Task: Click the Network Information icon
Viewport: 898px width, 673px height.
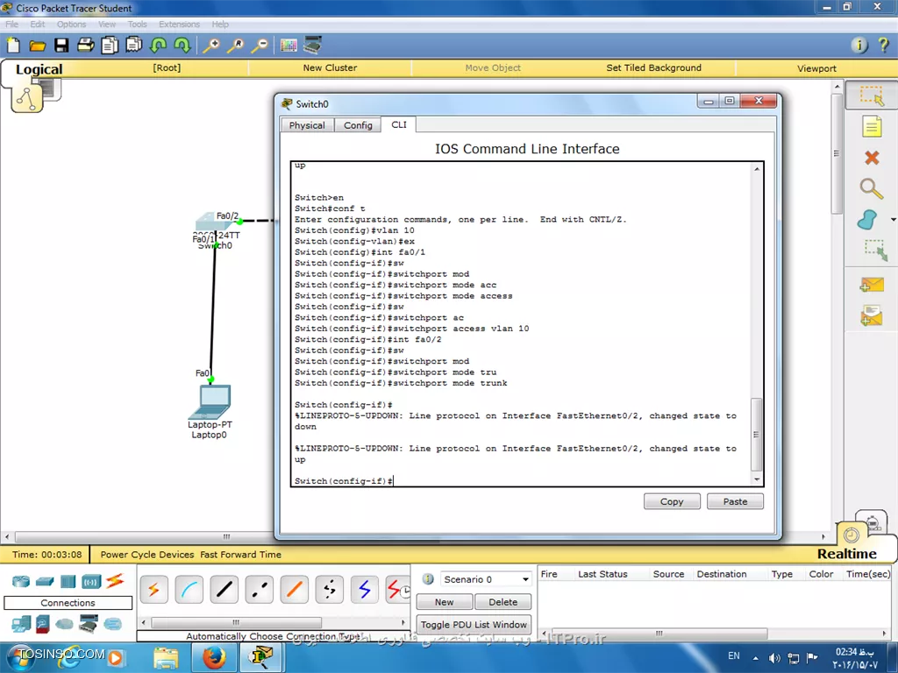Action: point(859,45)
